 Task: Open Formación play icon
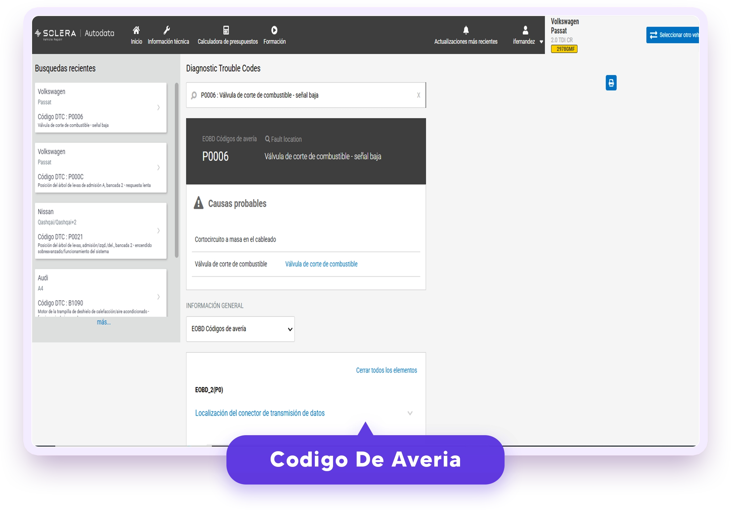[x=274, y=30]
